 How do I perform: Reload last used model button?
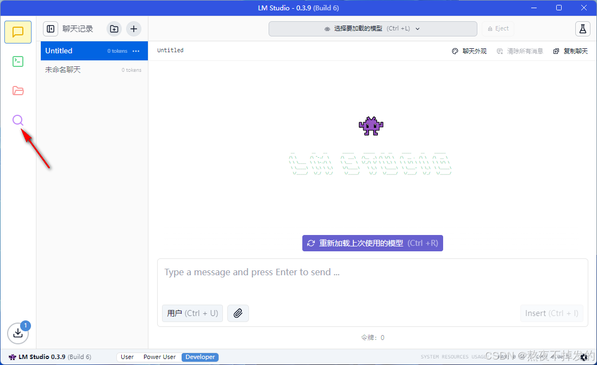click(373, 243)
